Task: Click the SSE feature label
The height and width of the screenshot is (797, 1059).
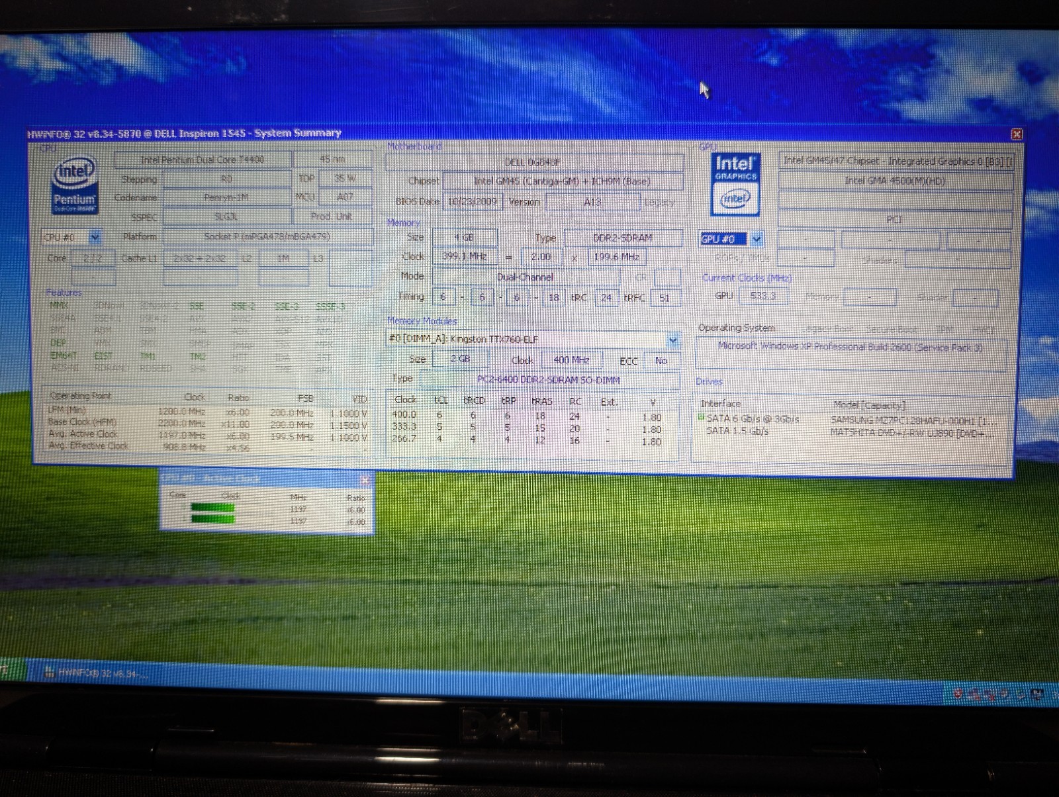Action: pyautogui.click(x=197, y=306)
